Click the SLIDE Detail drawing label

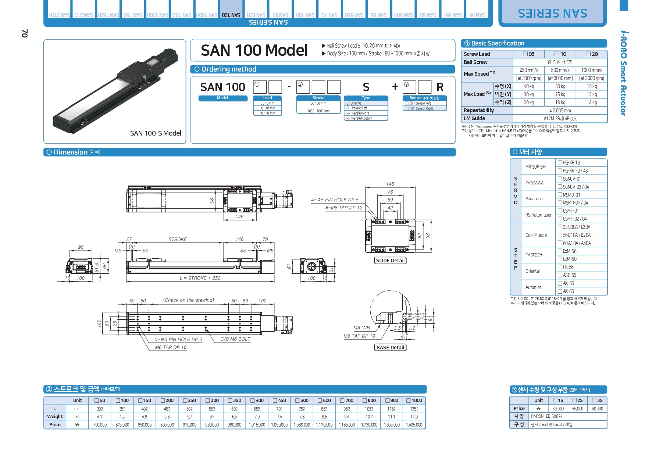coord(390,261)
